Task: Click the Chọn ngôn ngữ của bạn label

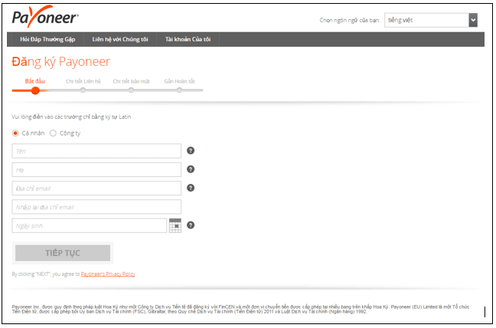Action: click(350, 20)
